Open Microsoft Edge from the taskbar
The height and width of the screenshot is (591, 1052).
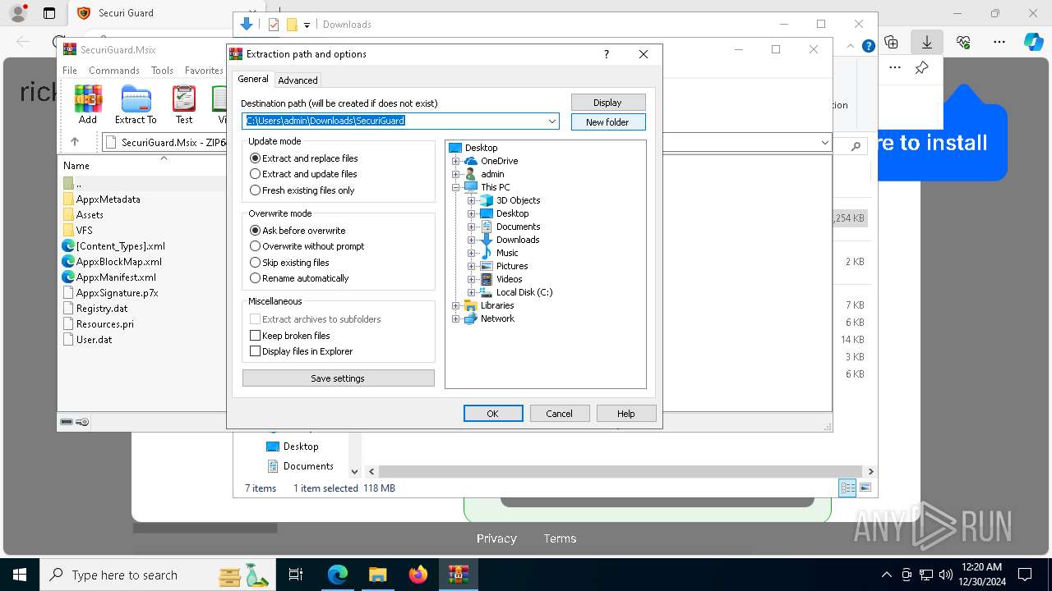point(338,575)
